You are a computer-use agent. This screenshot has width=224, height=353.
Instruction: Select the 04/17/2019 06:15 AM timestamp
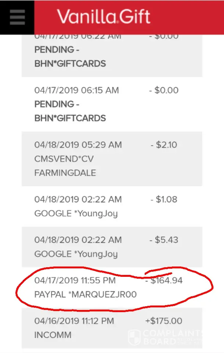[x=76, y=90]
